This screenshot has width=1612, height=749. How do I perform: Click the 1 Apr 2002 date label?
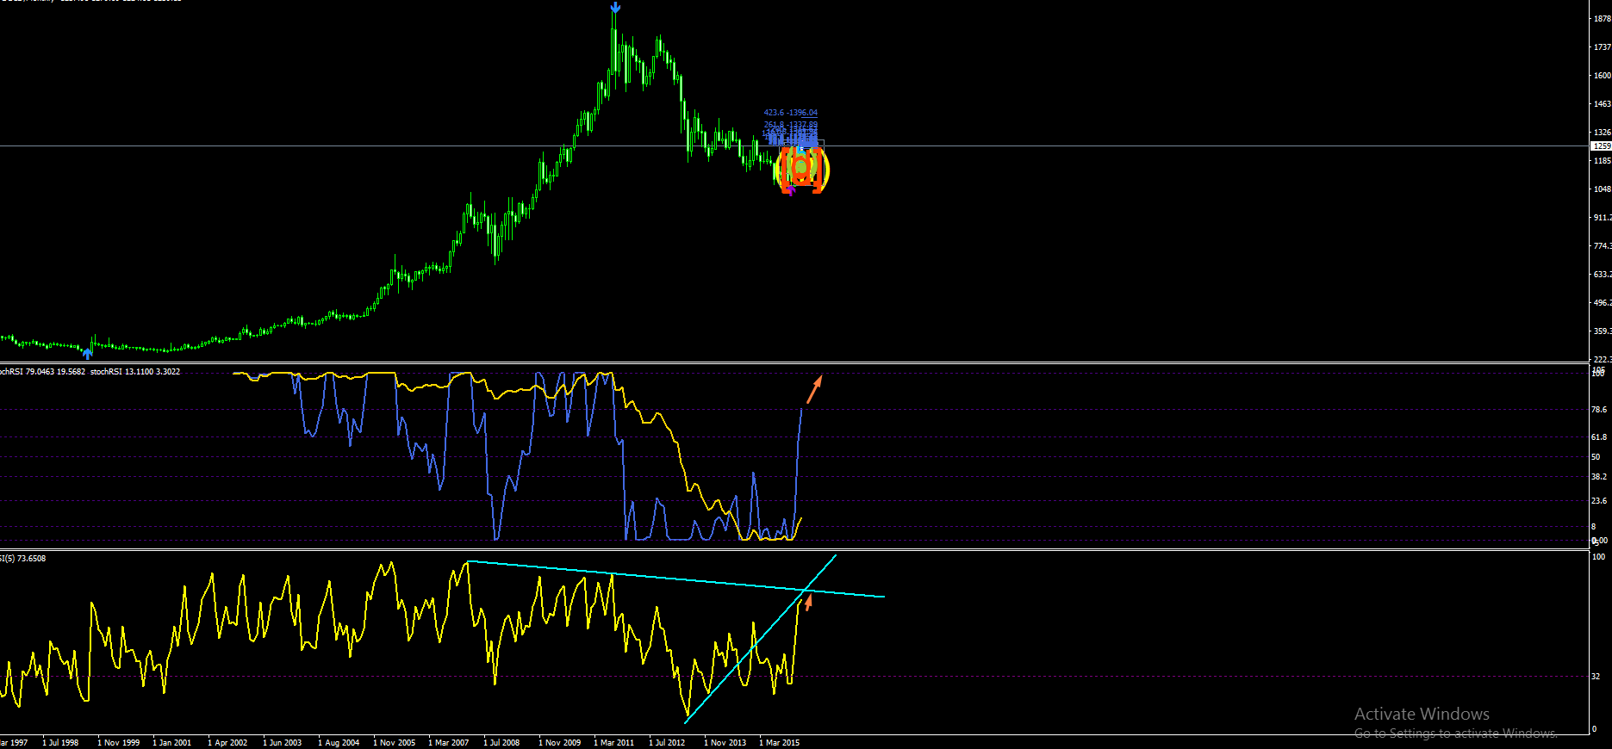tap(227, 742)
